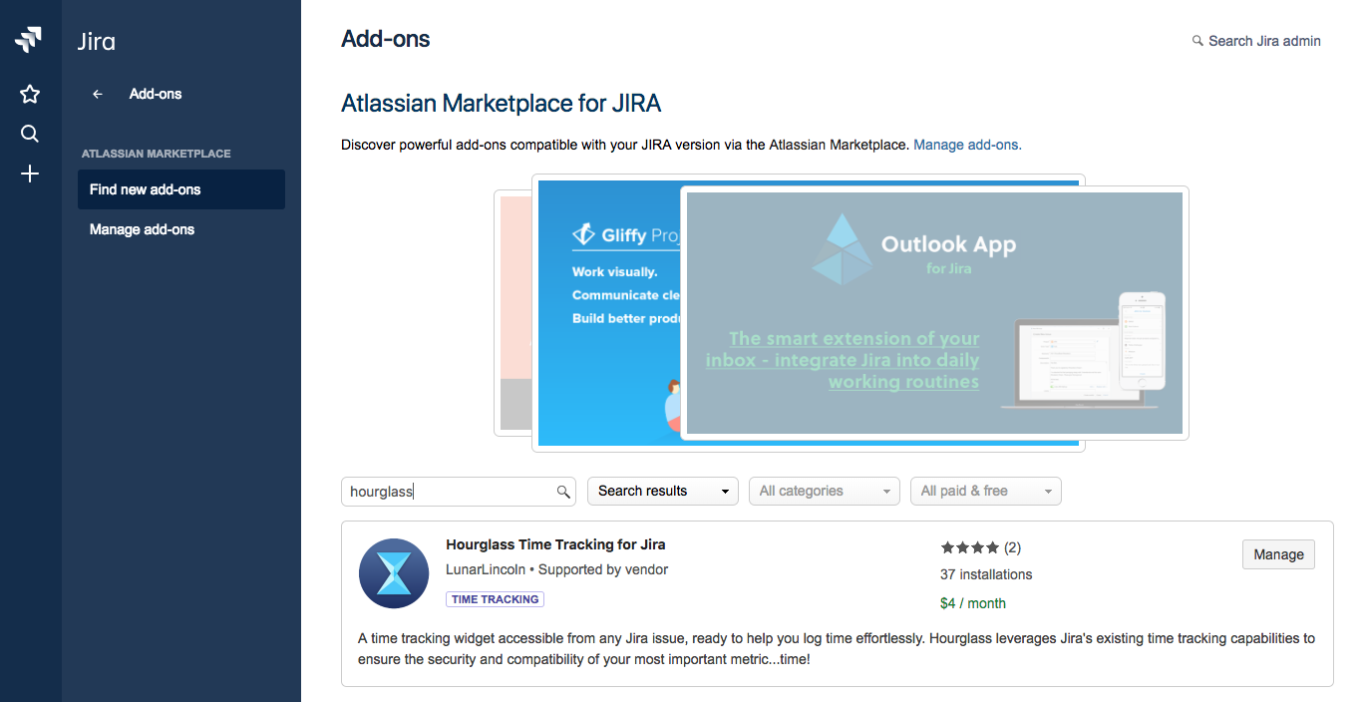Go back using the arrow beside Add-ons
The height and width of the screenshot is (702, 1364).
pos(98,94)
